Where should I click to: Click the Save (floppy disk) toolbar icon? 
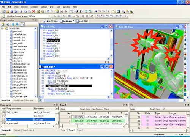pyautogui.click(x=16, y=11)
